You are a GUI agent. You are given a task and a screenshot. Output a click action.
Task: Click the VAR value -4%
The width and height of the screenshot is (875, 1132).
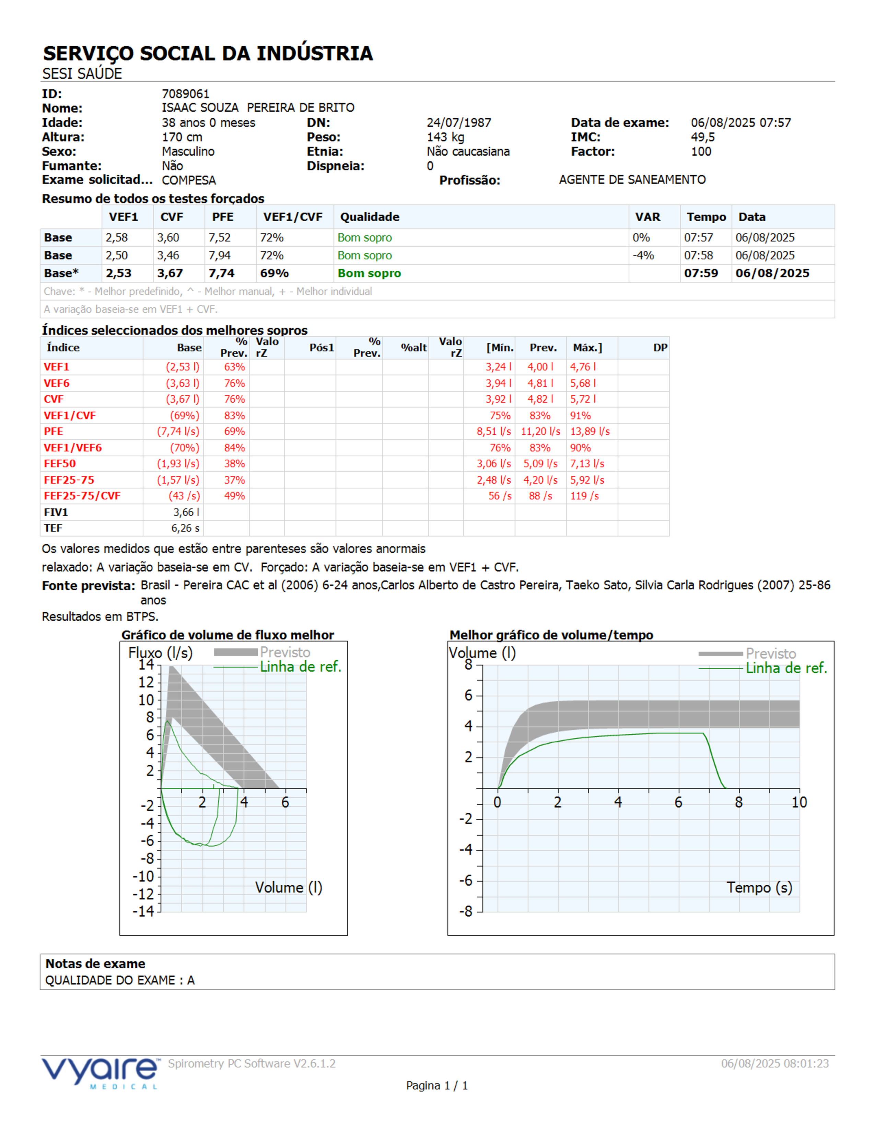(x=643, y=256)
